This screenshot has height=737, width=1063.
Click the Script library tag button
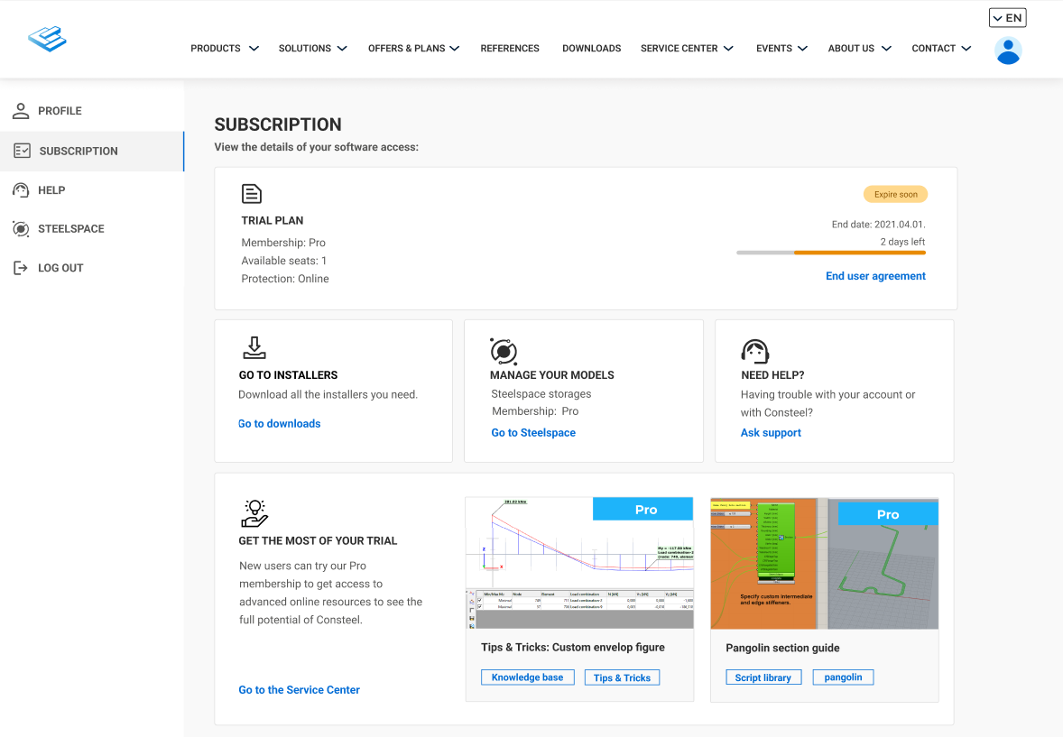pos(763,677)
